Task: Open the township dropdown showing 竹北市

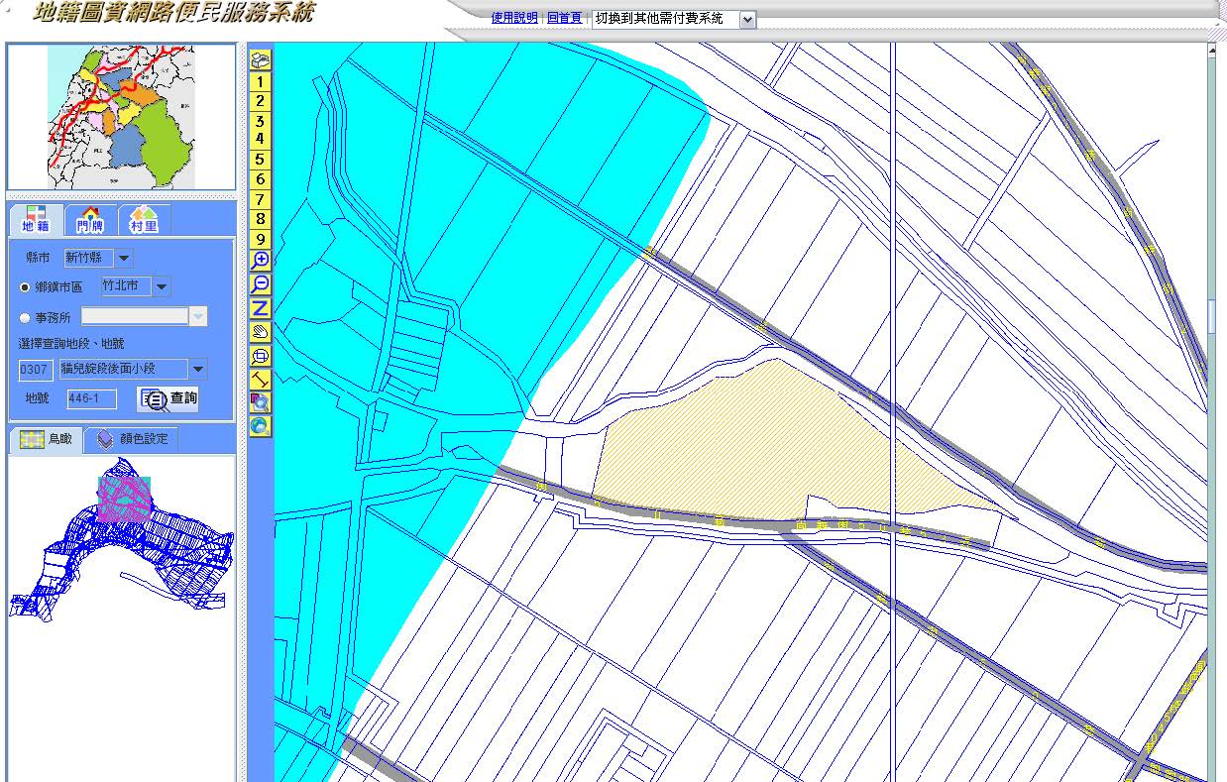Action: (x=162, y=287)
